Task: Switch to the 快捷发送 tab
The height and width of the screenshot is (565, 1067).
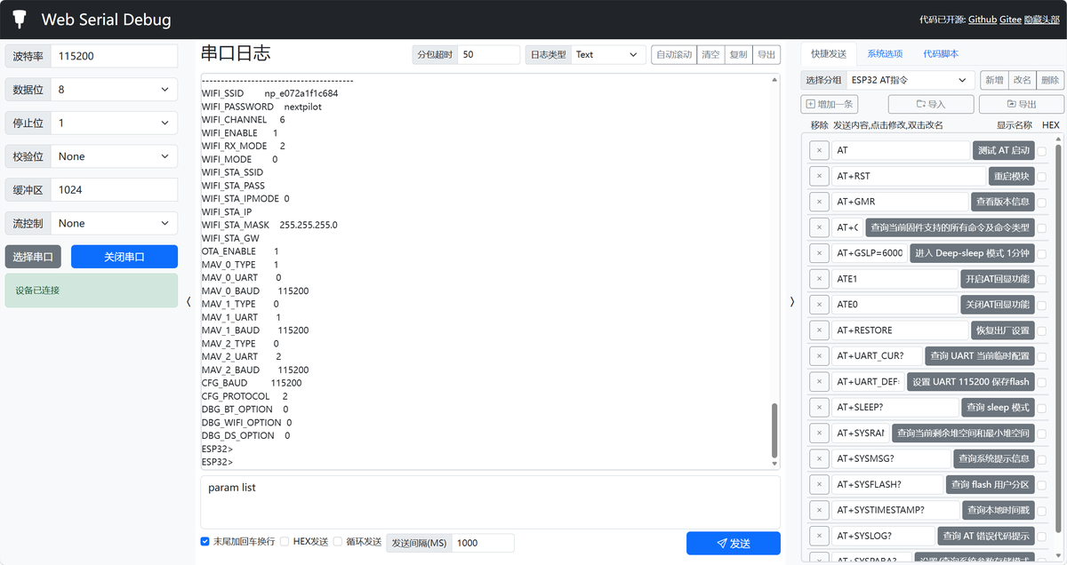Action: pyautogui.click(x=829, y=54)
